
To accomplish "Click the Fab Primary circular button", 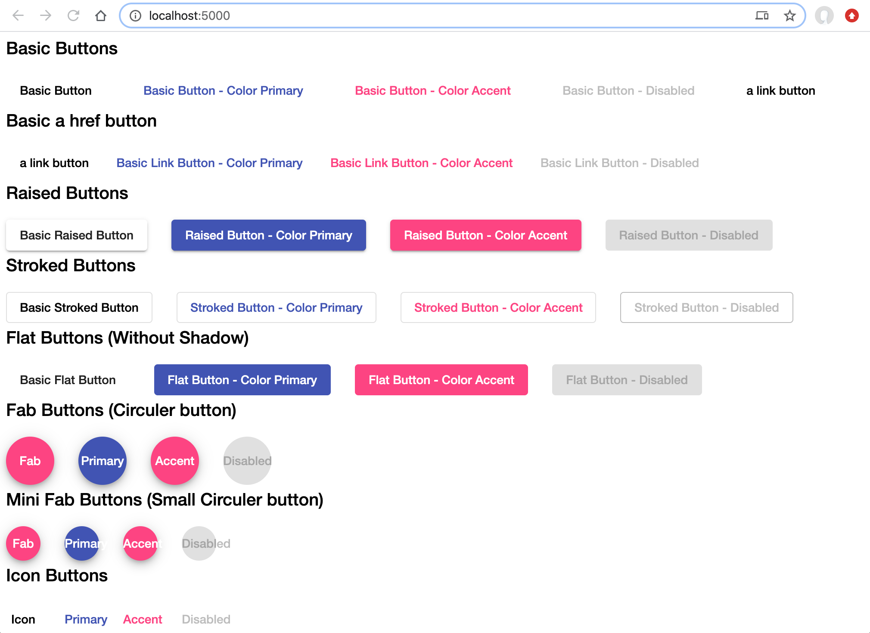I will tap(103, 461).
